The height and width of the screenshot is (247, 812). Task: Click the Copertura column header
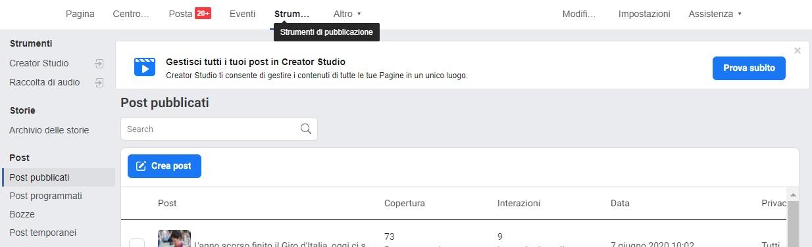point(405,203)
